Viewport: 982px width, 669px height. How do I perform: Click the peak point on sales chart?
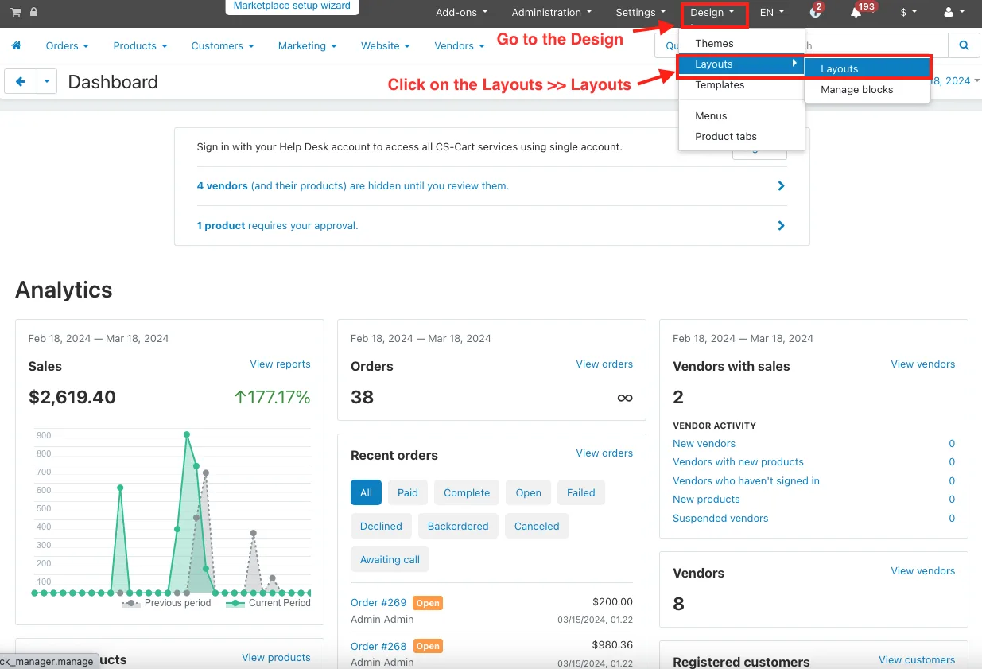pyautogui.click(x=187, y=434)
